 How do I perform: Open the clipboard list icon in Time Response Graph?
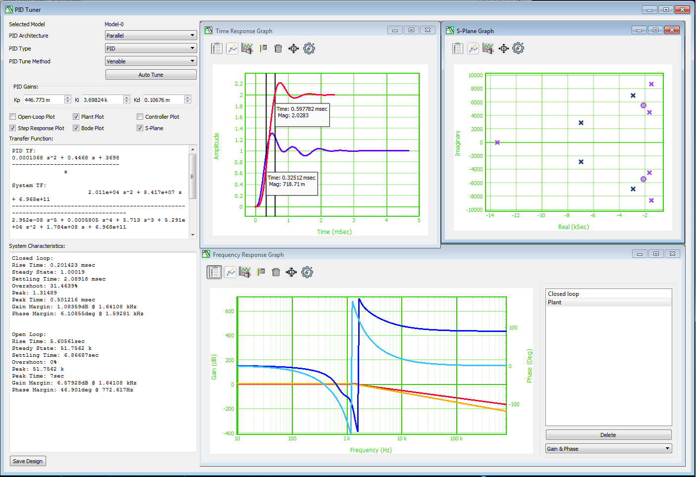pyautogui.click(x=216, y=48)
